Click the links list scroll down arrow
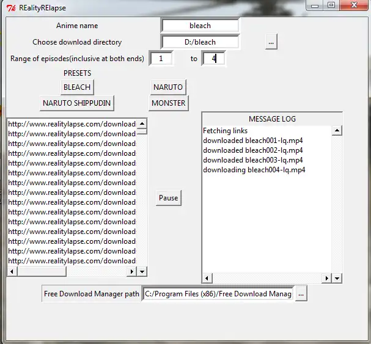Image resolution: width=371 pixels, height=344 pixels. pos(142,271)
